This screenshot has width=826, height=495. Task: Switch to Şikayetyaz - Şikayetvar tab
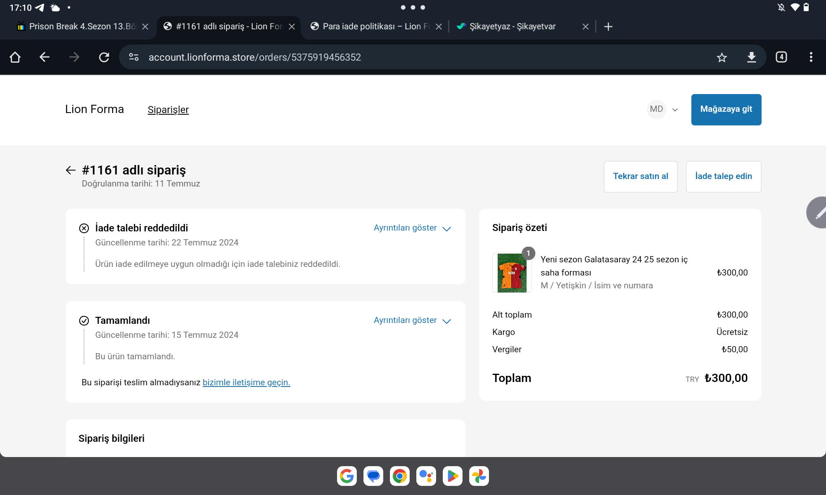[x=512, y=26]
